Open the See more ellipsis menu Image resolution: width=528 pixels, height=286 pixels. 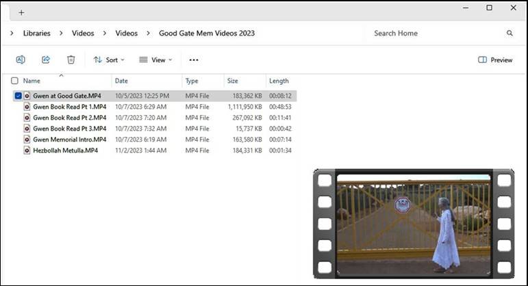click(x=194, y=60)
